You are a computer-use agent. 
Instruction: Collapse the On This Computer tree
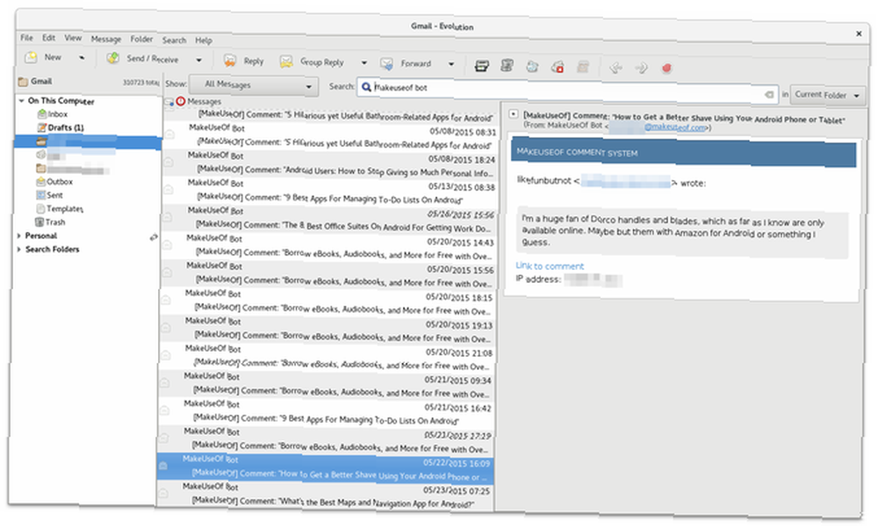[21, 100]
